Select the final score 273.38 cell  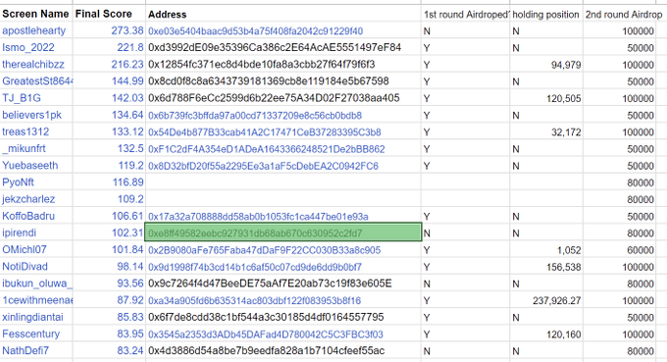pyautogui.click(x=109, y=30)
